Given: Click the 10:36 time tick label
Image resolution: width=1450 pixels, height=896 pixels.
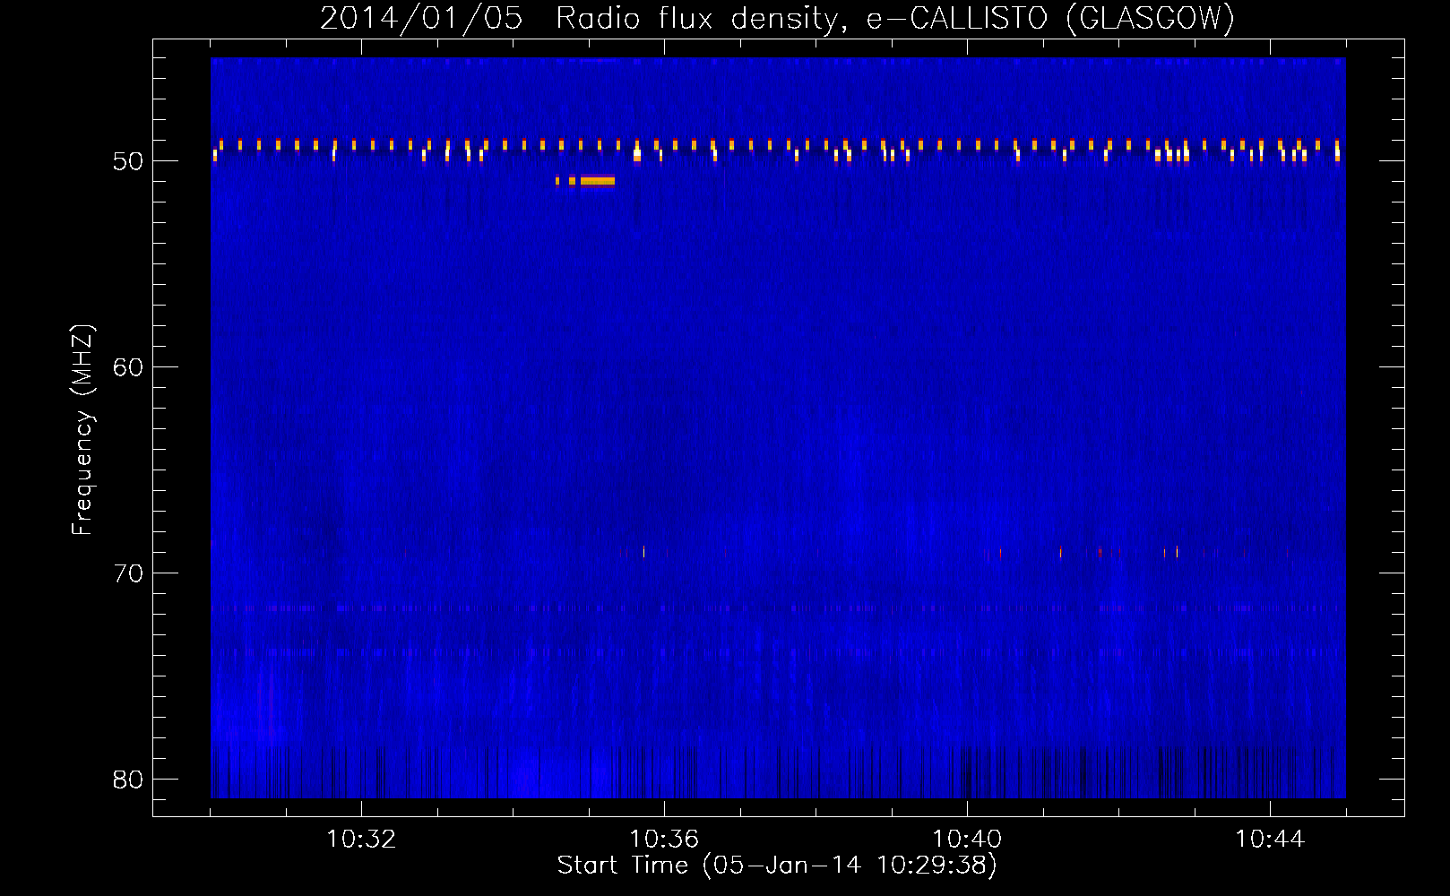Looking at the screenshot, I should point(664,840).
